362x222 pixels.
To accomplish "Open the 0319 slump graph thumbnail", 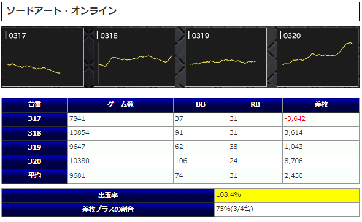I will pyautogui.click(x=226, y=57).
